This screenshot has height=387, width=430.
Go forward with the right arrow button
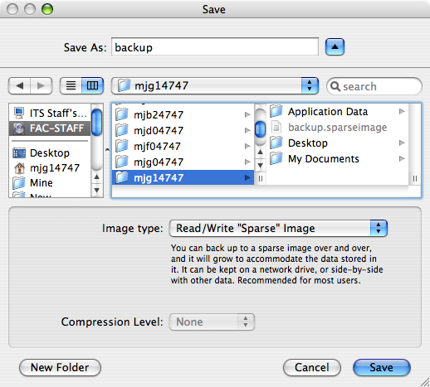41,85
